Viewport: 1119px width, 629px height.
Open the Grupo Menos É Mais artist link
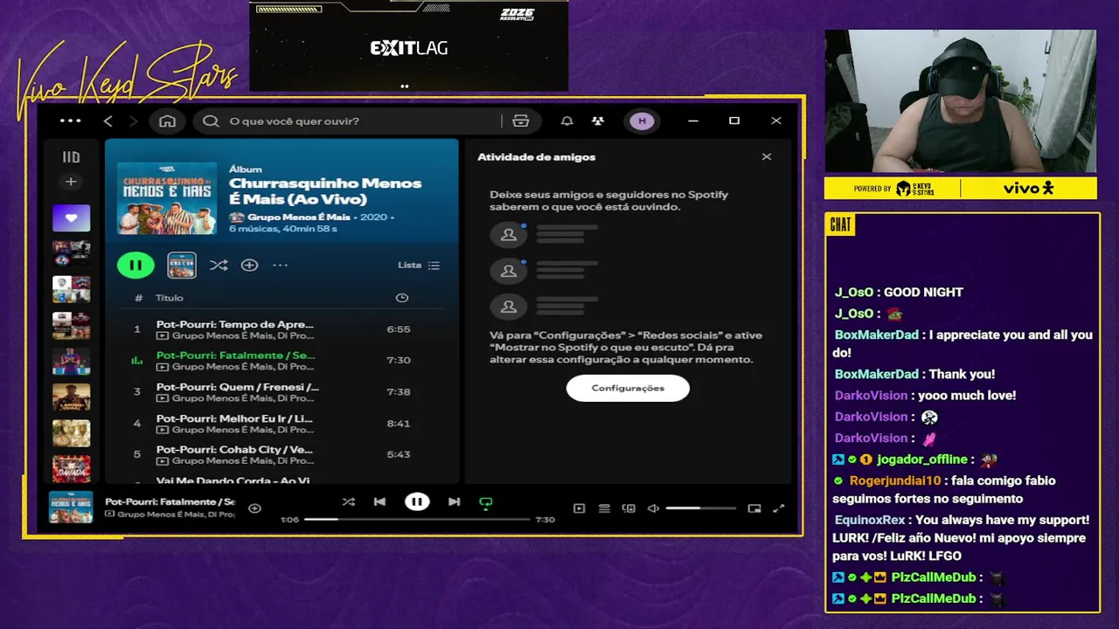point(298,217)
